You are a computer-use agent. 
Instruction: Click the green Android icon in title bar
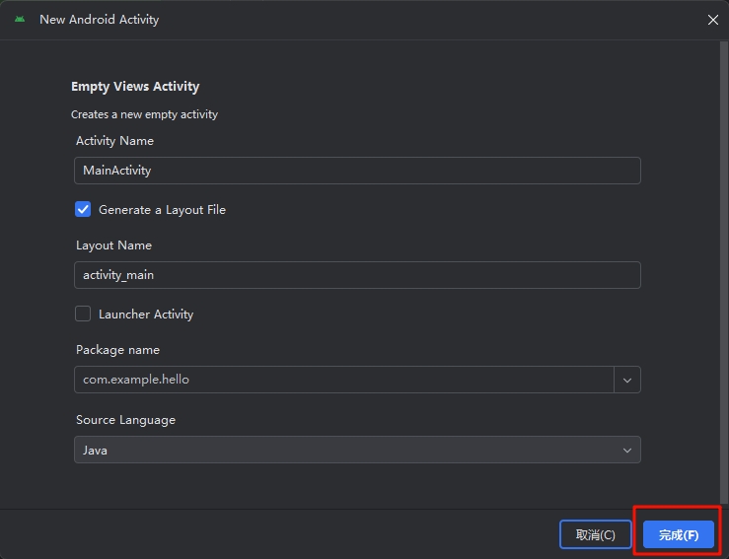pos(20,19)
